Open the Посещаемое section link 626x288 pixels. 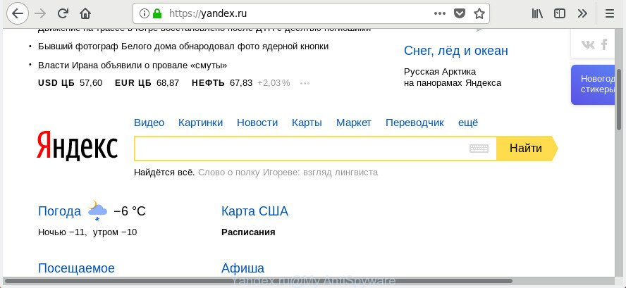(76, 268)
